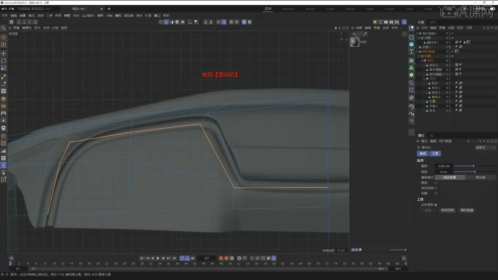
Task: Select the Move tool in left toolbar
Action: point(4,53)
